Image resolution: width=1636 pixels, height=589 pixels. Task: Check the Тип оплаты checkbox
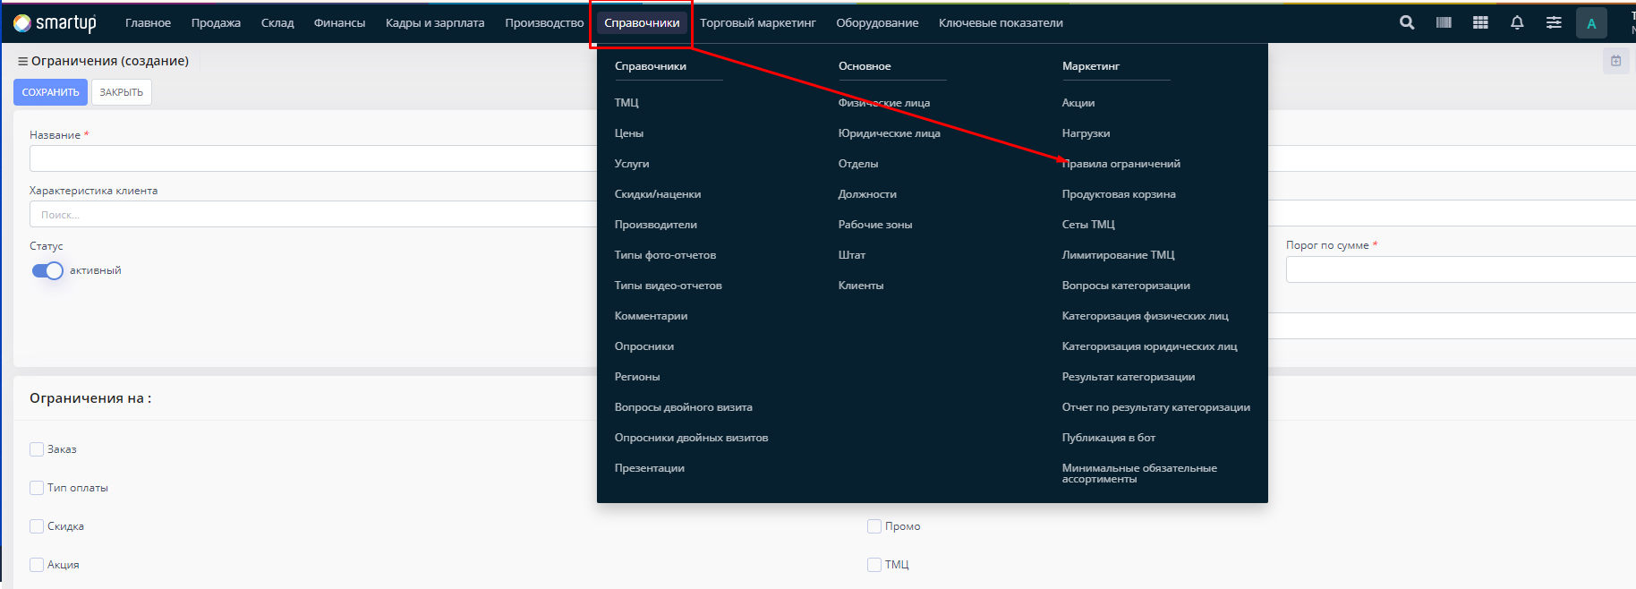coord(37,488)
